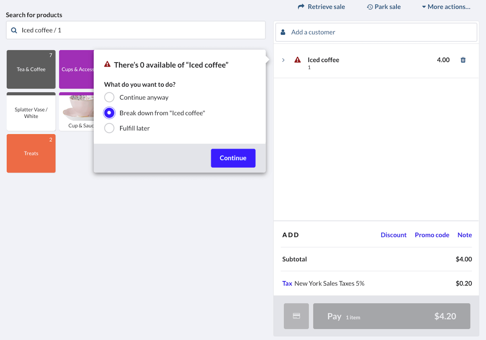486x340 pixels.
Task: Click the trash icon for Iced coffee
Action: pos(463,60)
